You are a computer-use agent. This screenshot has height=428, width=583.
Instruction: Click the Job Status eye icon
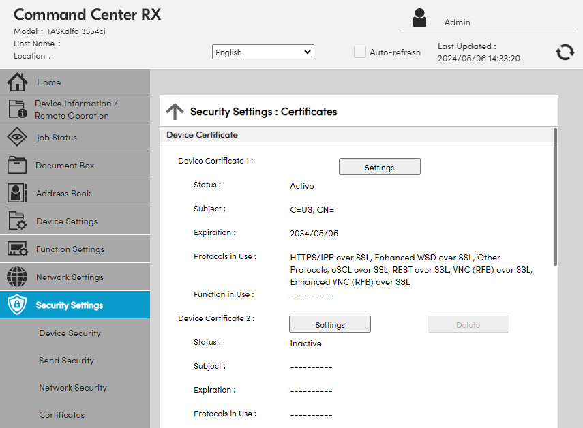(x=17, y=137)
